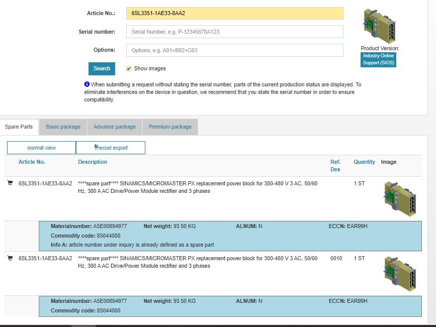436x327 pixels.
Task: Click the 0010 reference designator value
Action: click(336, 258)
